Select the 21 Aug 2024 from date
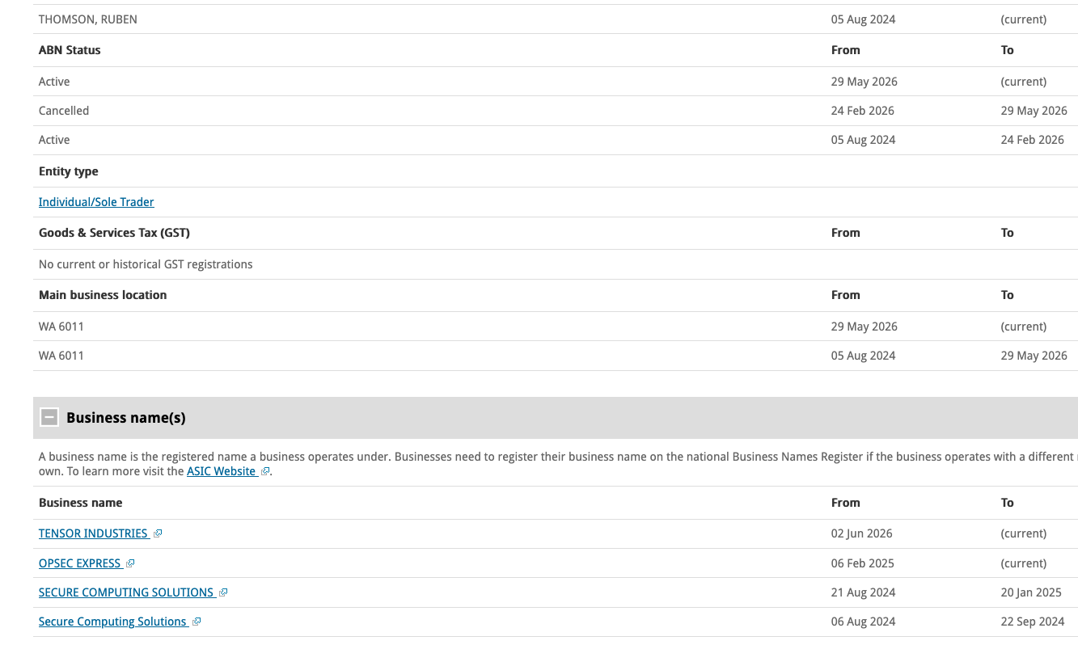This screenshot has width=1078, height=645. tap(864, 592)
